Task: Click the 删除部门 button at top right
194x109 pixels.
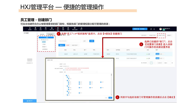Action: pos(169,35)
